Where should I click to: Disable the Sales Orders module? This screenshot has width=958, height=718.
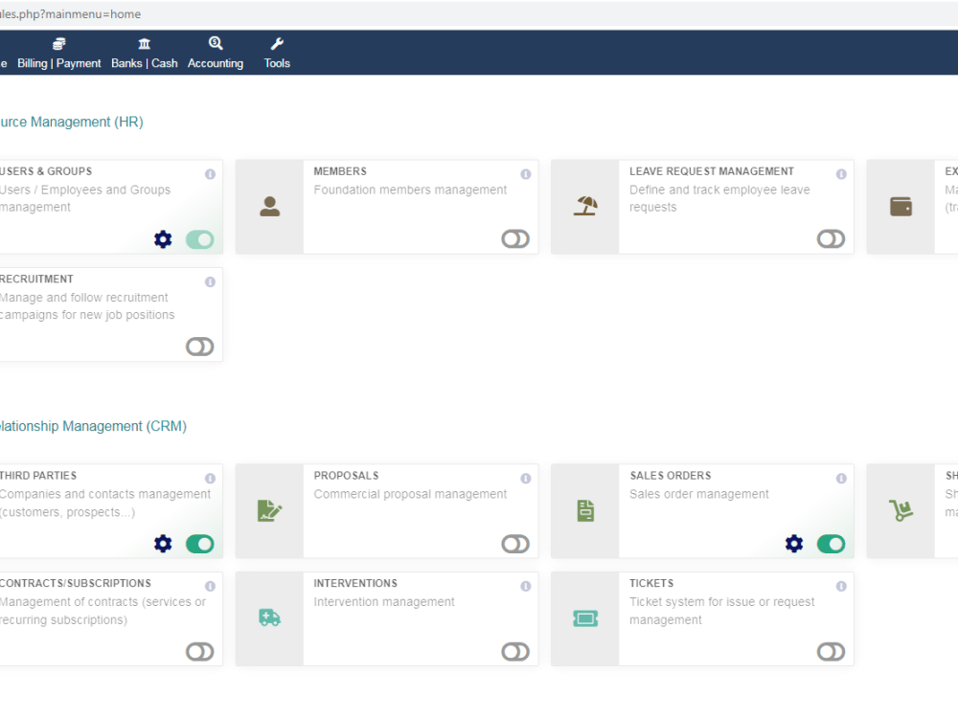coord(831,544)
